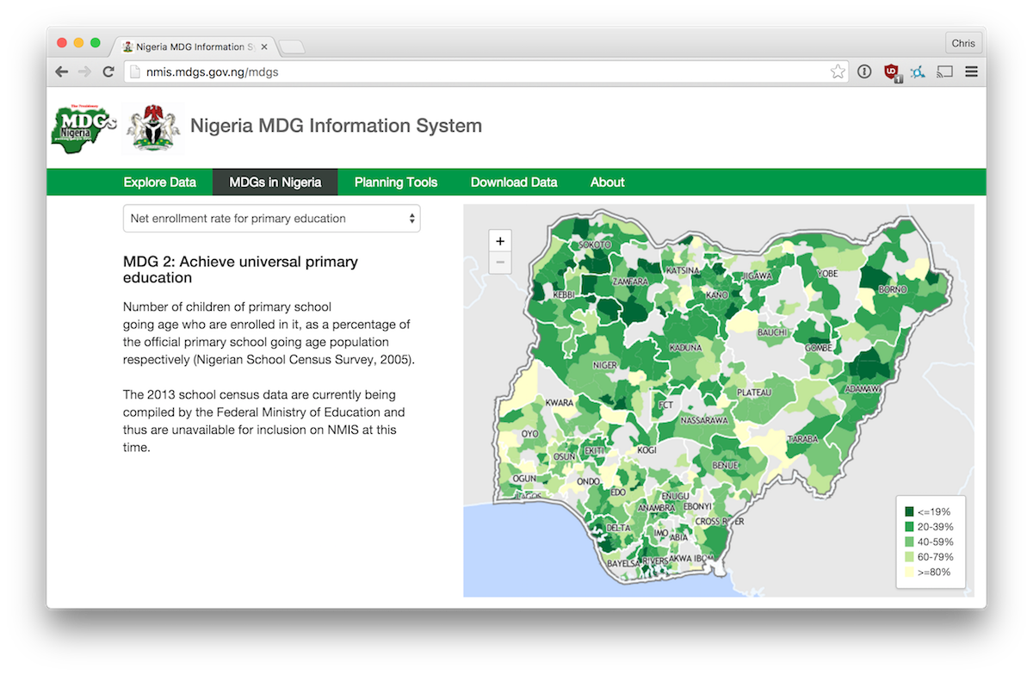
Task: Close the Nigeria MDG Information tab
Action: [264, 46]
